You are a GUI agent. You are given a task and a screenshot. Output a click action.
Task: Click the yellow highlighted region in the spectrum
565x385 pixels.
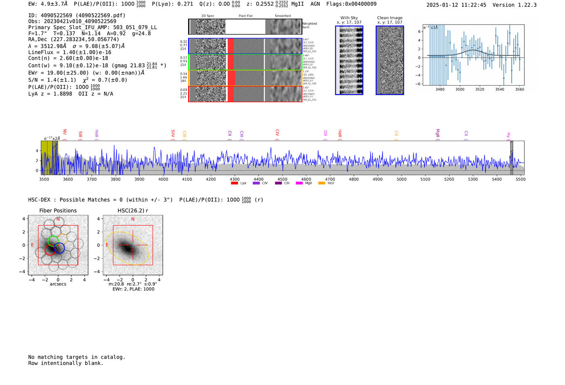pyautogui.click(x=49, y=158)
